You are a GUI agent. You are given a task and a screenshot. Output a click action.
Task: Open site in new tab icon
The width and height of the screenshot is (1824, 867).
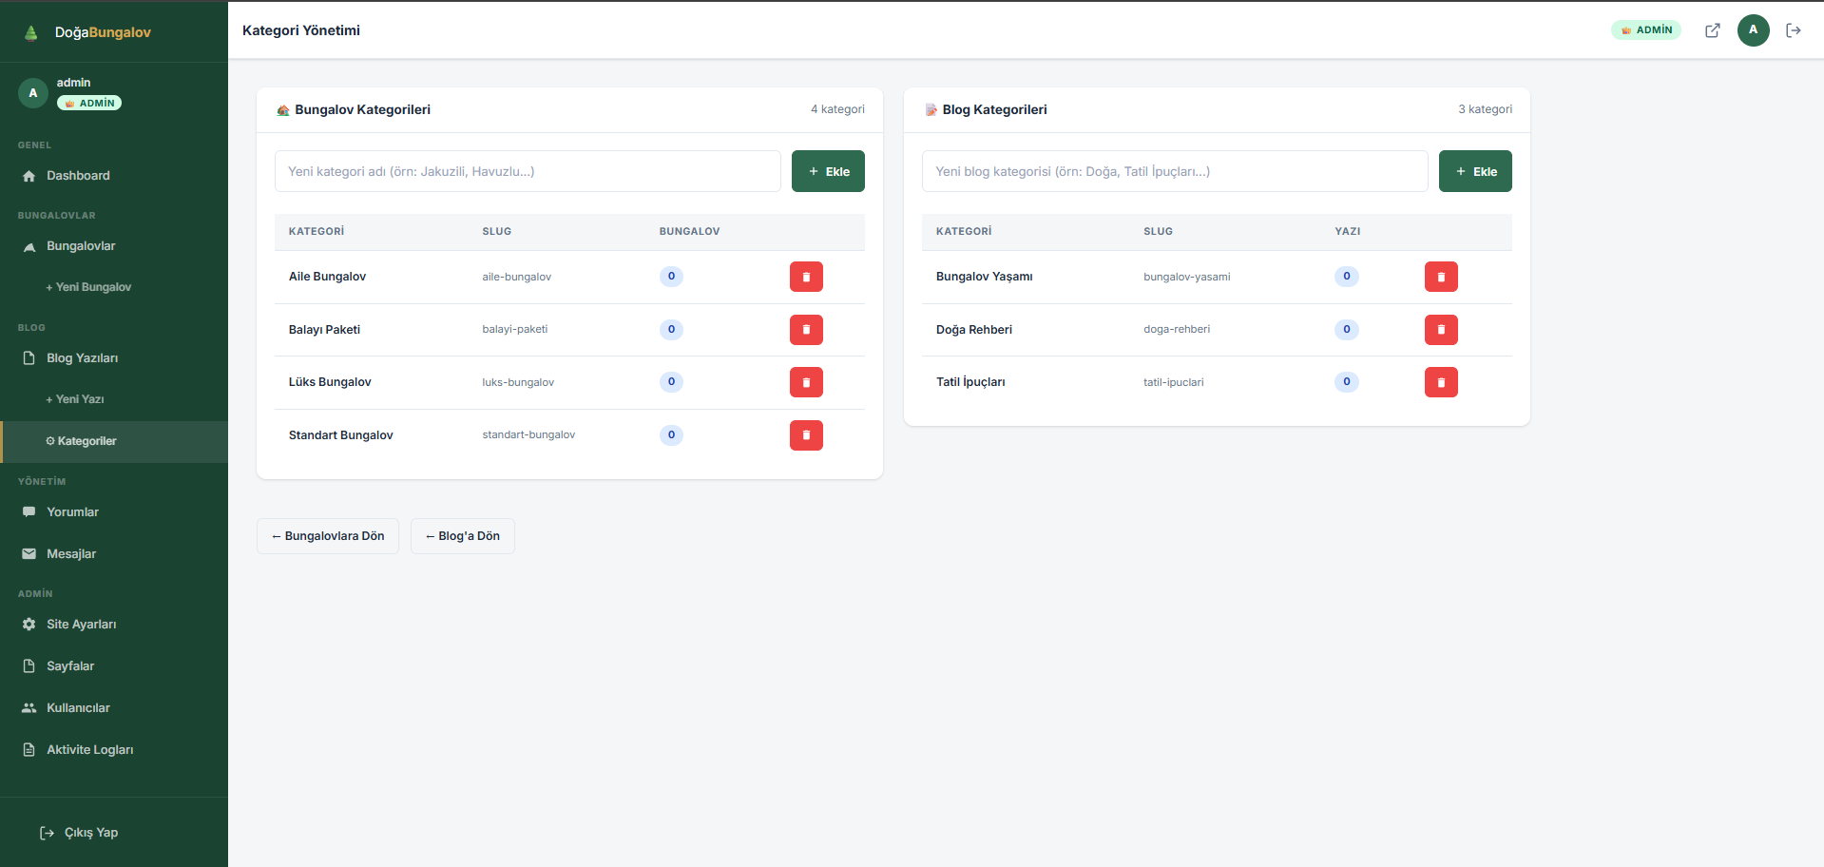pyautogui.click(x=1712, y=30)
